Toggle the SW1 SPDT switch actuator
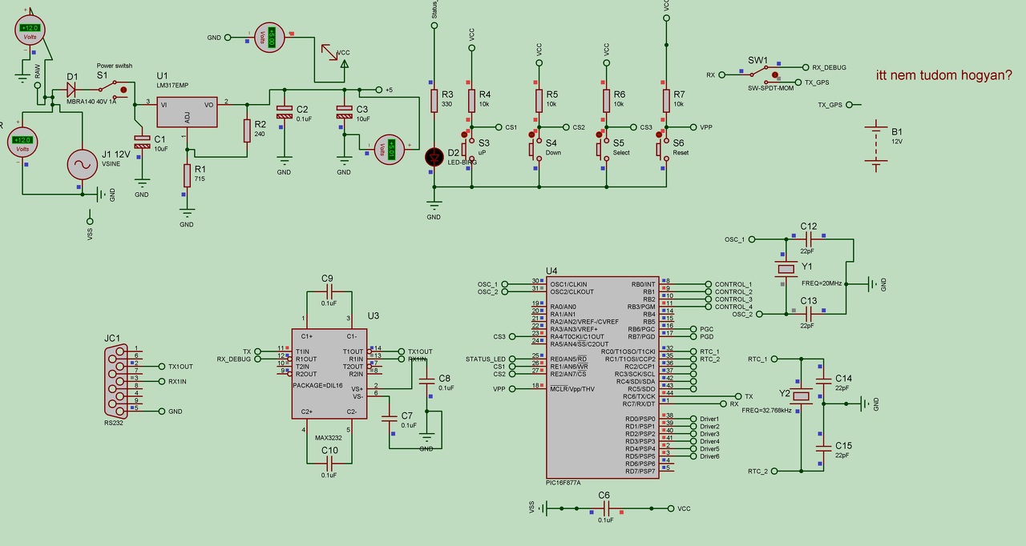The width and height of the screenshot is (1026, 546). 774,75
